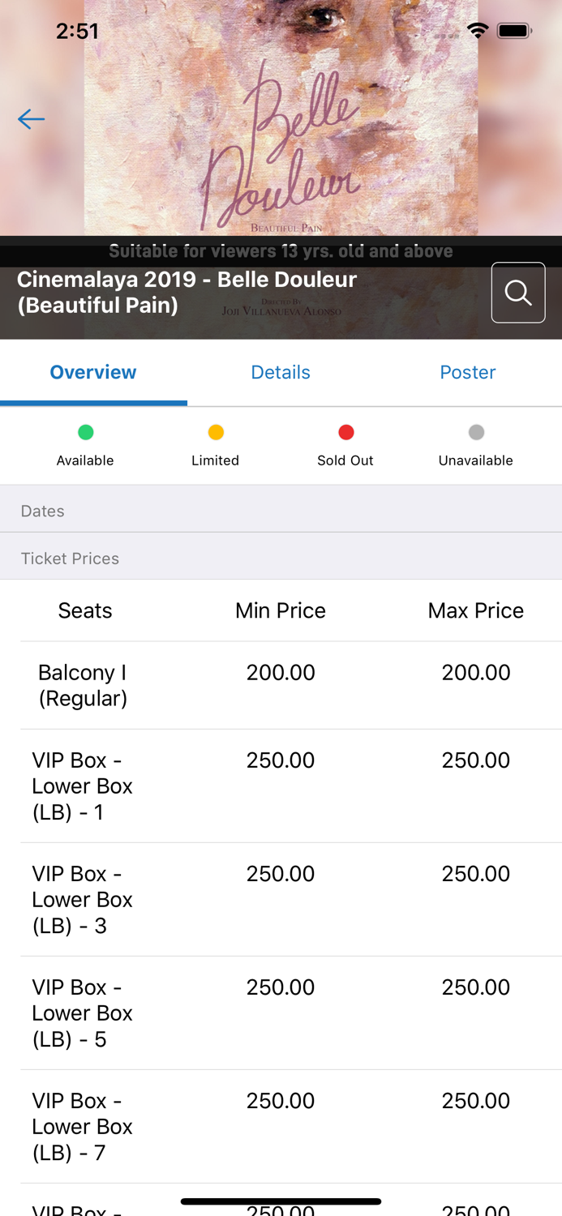Tap the Wi-Fi status icon

(x=478, y=31)
